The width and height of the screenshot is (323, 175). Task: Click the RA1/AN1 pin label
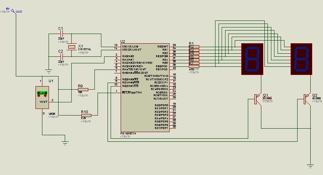(128, 59)
